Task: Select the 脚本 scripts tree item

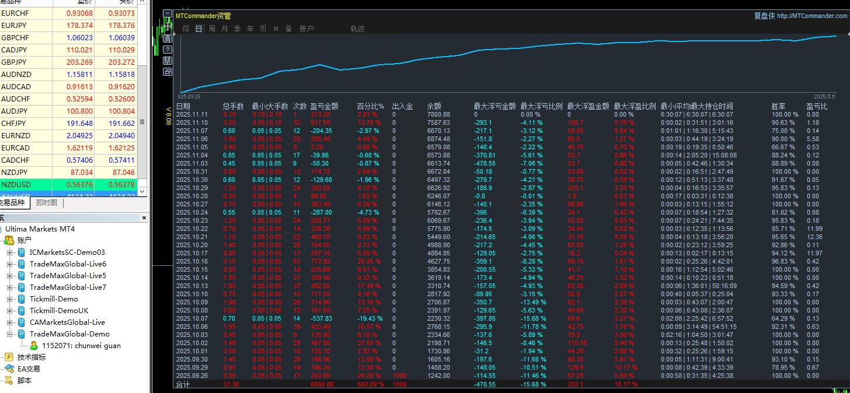Action: pyautogui.click(x=25, y=380)
